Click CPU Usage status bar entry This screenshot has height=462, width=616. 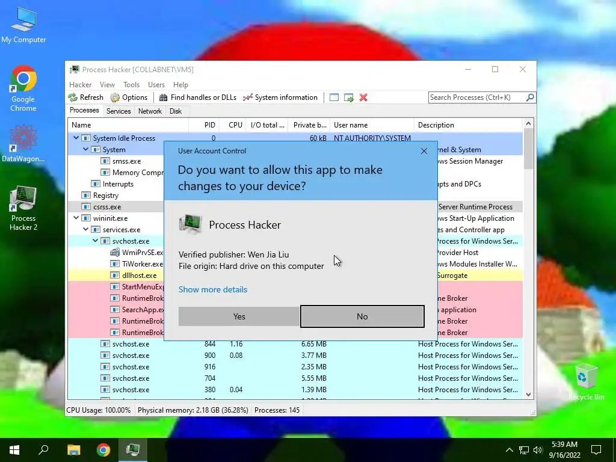tap(99, 410)
